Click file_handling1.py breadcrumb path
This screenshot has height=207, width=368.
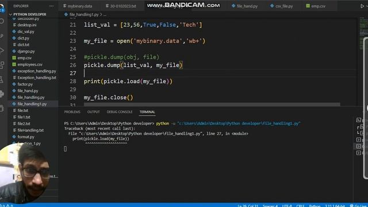point(84,14)
